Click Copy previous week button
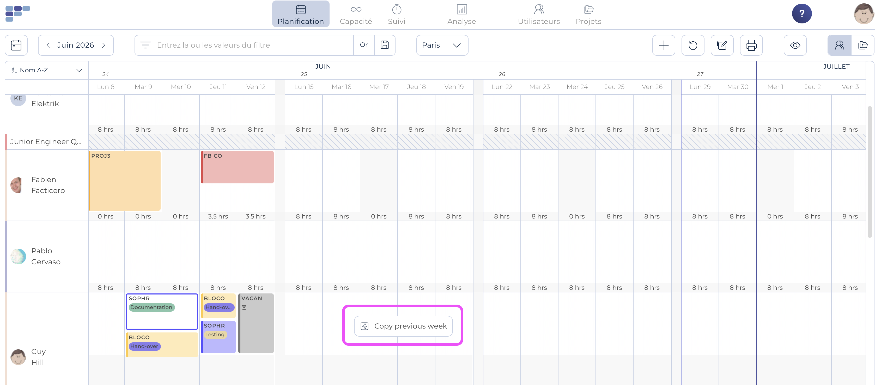Viewport: 875px width, 385px height. pyautogui.click(x=403, y=326)
